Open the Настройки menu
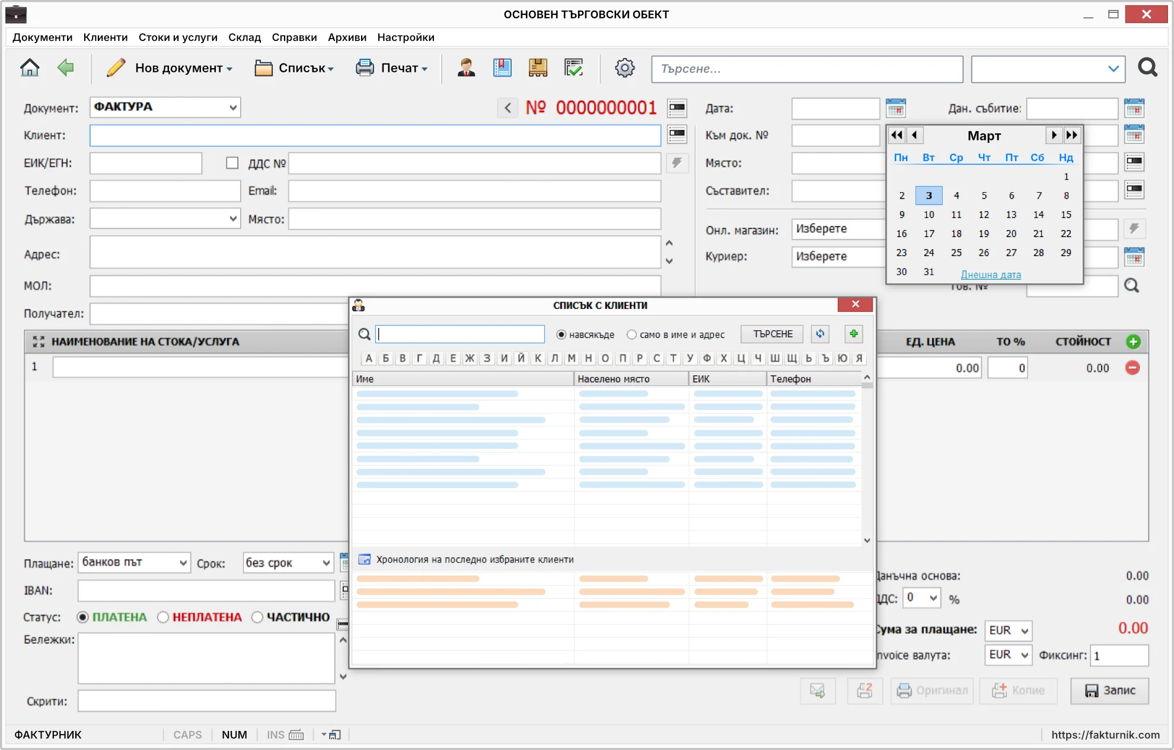Screen dimensions: 1174x750 point(406,37)
